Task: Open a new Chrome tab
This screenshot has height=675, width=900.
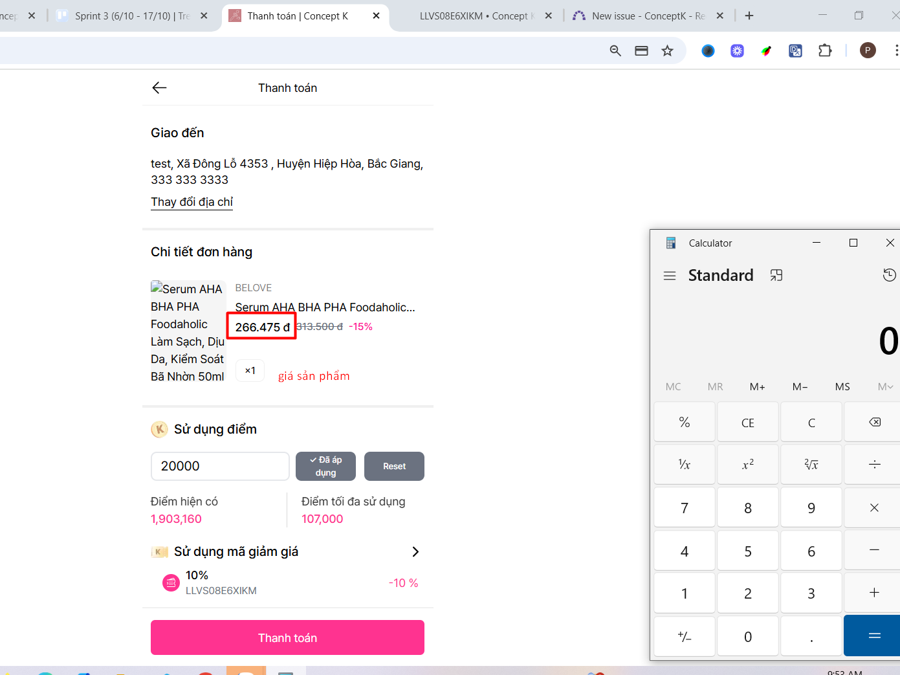Action: click(x=749, y=16)
